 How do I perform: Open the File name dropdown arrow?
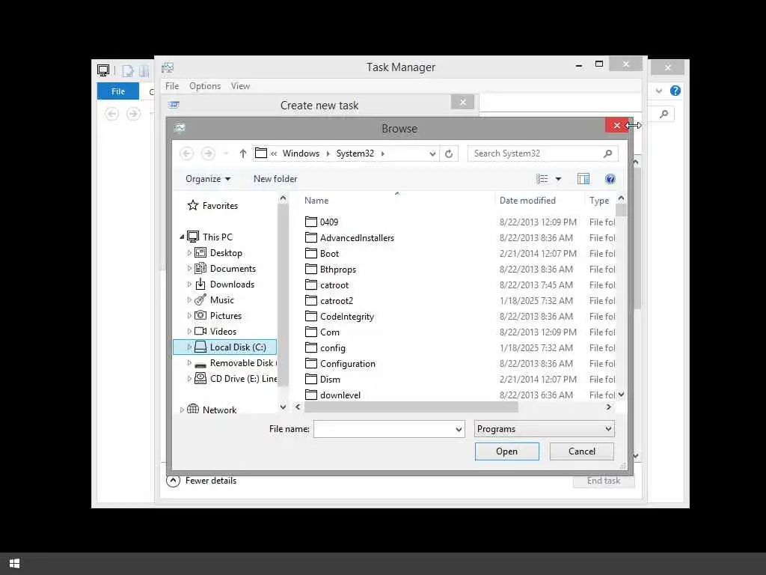[459, 429]
